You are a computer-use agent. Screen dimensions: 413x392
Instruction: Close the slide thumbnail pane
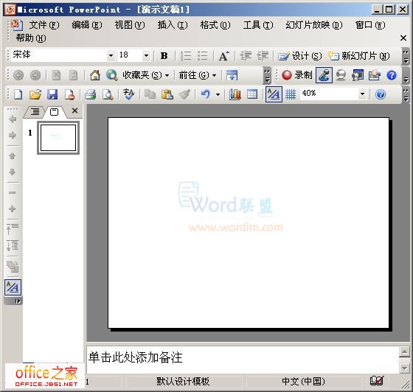74,111
